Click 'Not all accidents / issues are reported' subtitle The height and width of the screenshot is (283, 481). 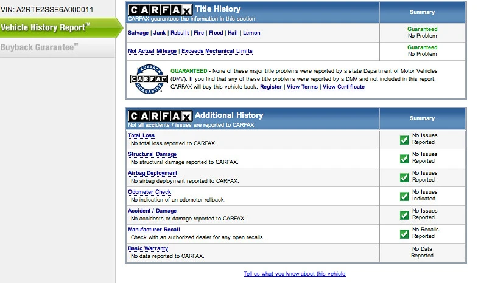[x=191, y=125]
